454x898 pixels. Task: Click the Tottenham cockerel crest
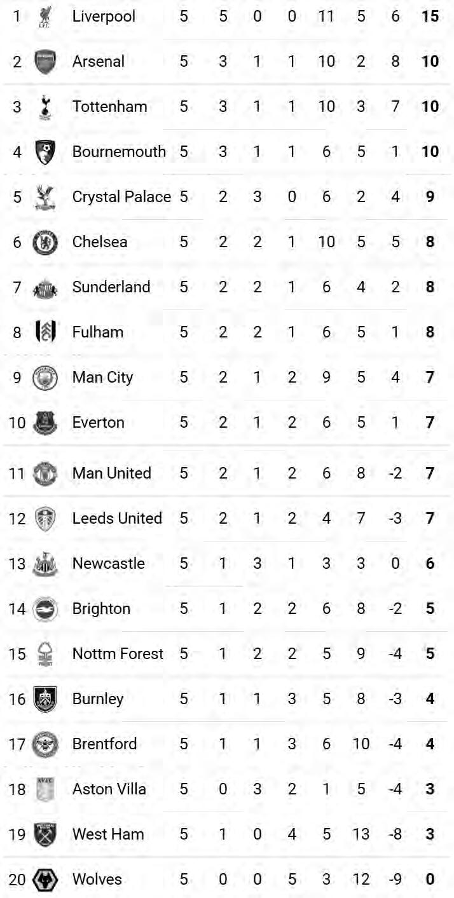(45, 107)
